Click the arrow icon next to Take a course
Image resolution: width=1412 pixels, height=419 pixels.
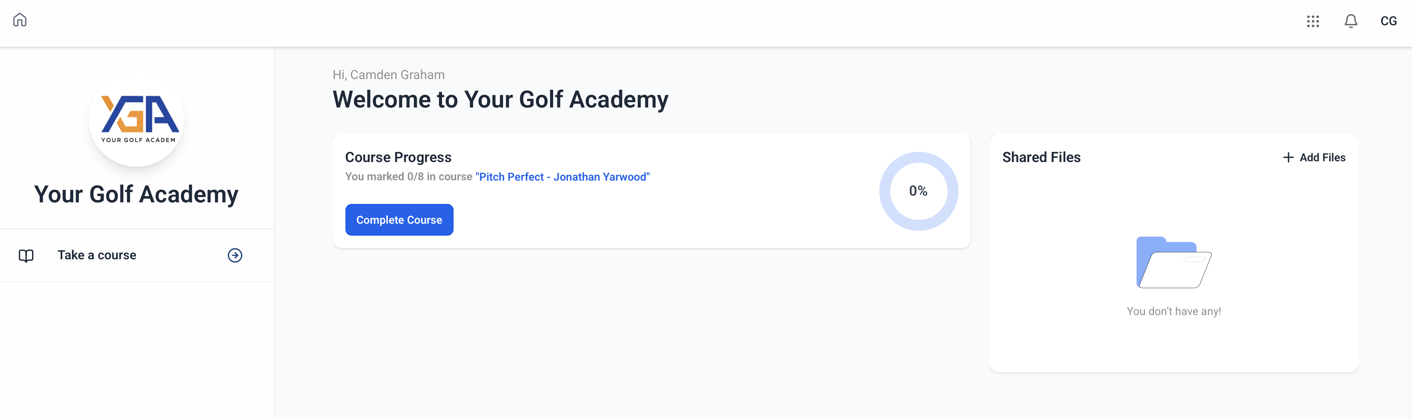click(235, 255)
